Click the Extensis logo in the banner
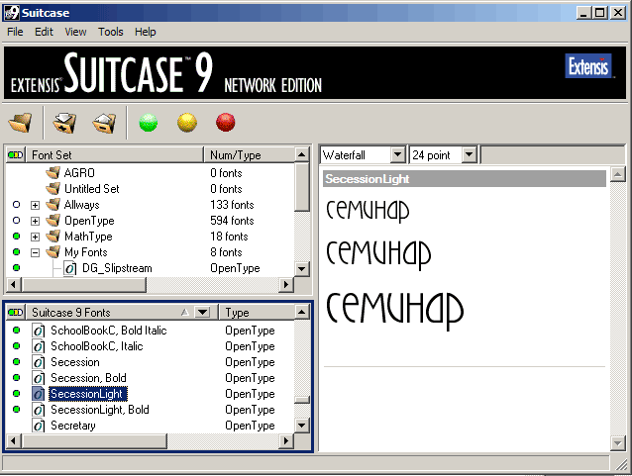This screenshot has width=632, height=476. (x=588, y=65)
